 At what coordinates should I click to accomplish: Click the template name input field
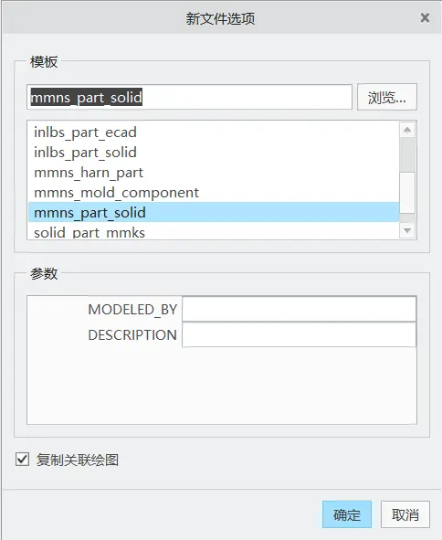(x=189, y=97)
